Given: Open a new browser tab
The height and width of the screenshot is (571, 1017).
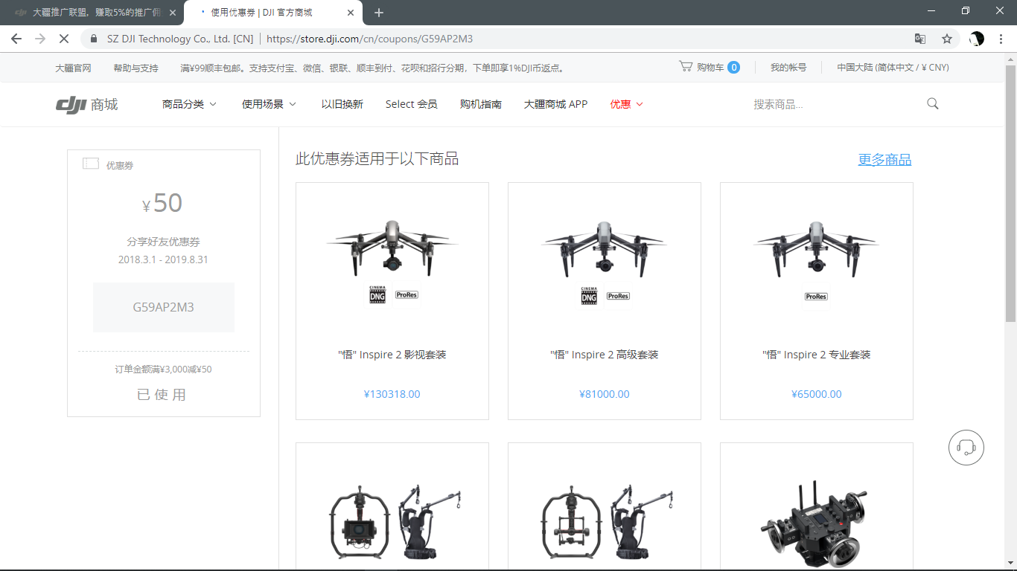Looking at the screenshot, I should click(378, 13).
